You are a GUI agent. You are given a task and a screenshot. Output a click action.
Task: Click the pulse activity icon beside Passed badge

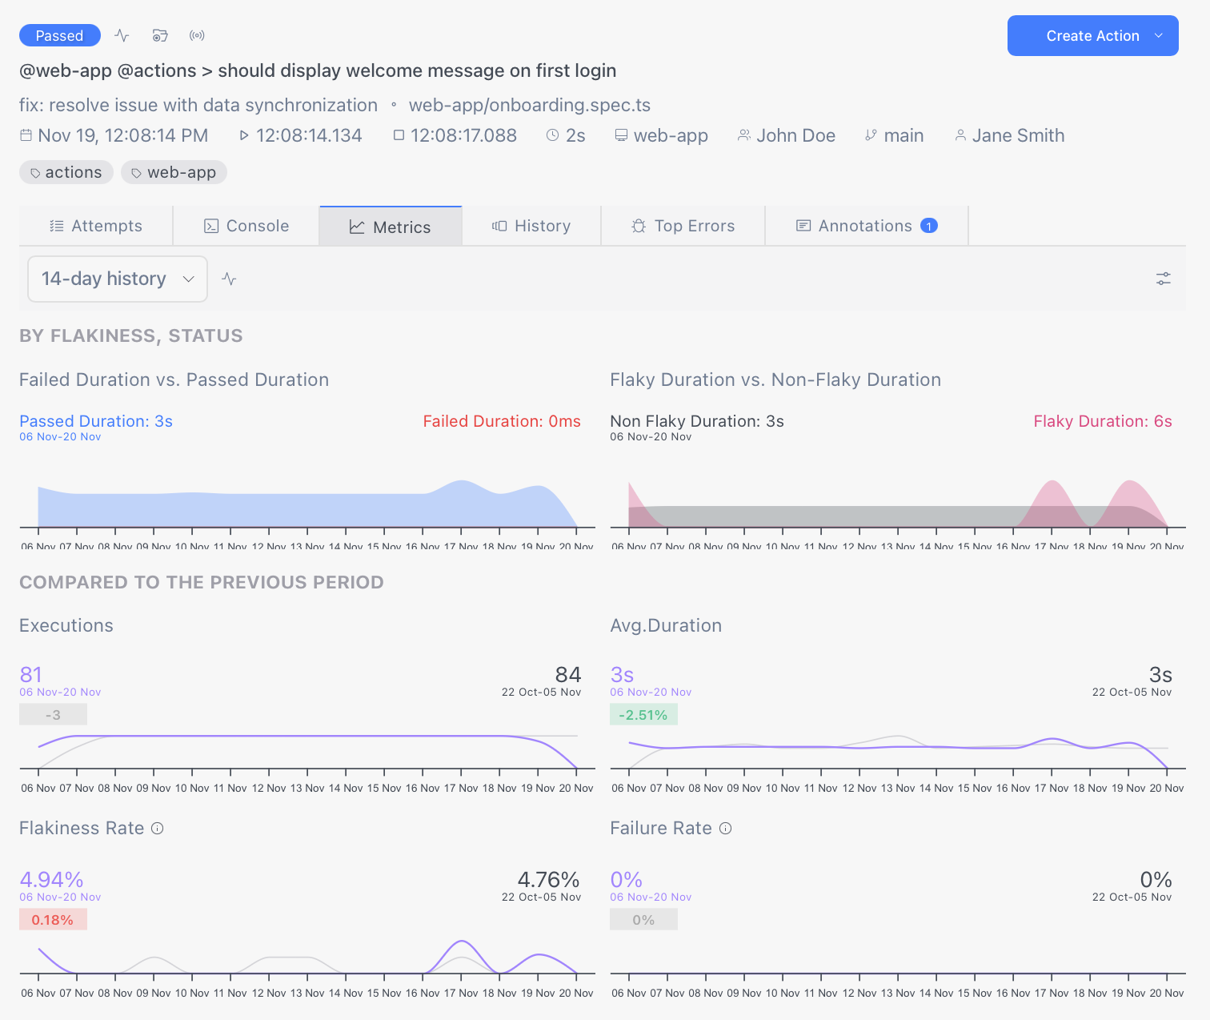pyautogui.click(x=122, y=35)
